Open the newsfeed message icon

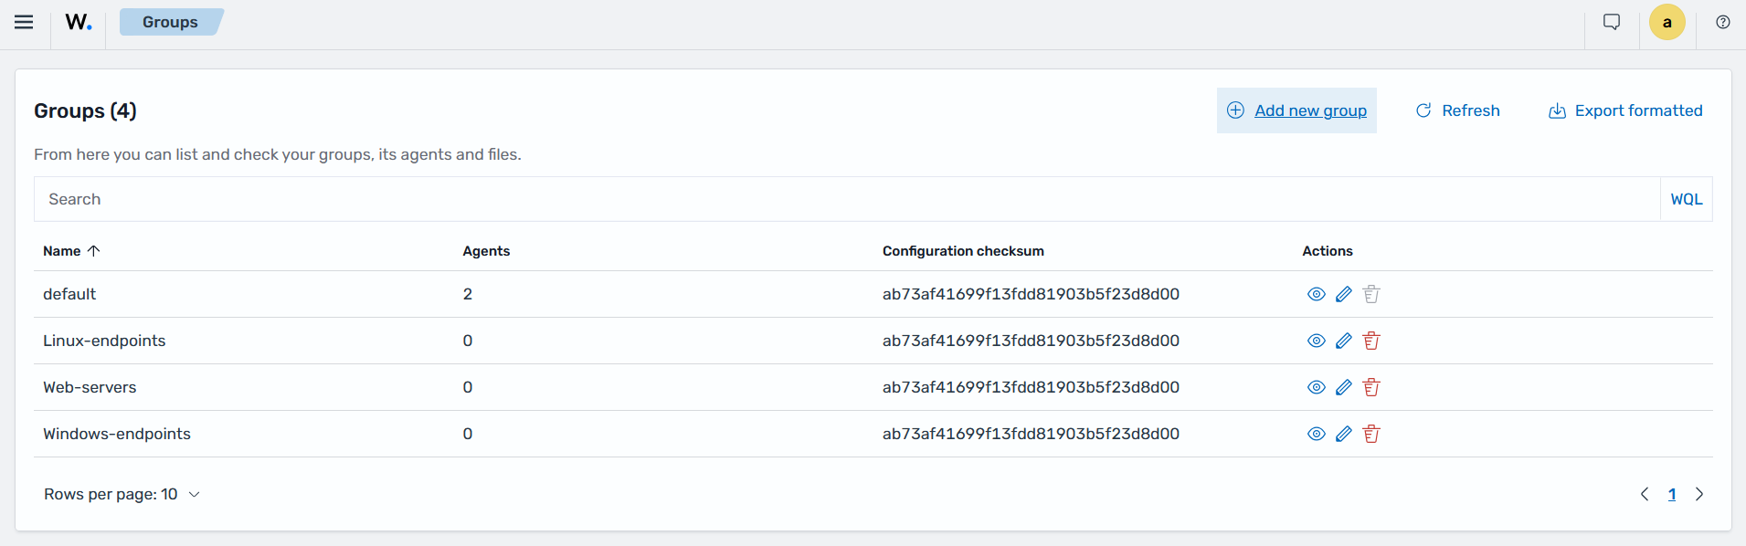(1612, 22)
